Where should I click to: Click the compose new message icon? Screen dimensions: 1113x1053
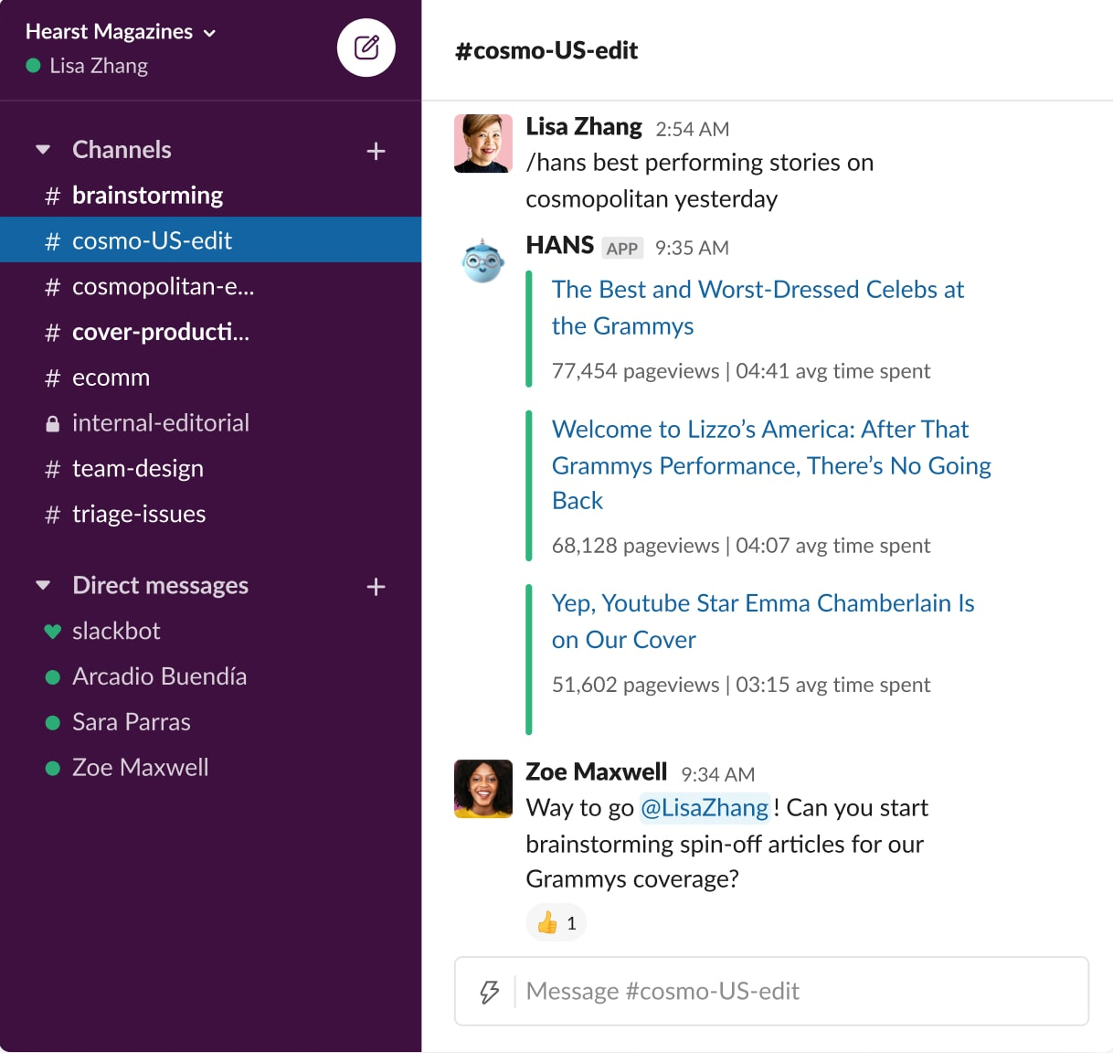[x=366, y=48]
